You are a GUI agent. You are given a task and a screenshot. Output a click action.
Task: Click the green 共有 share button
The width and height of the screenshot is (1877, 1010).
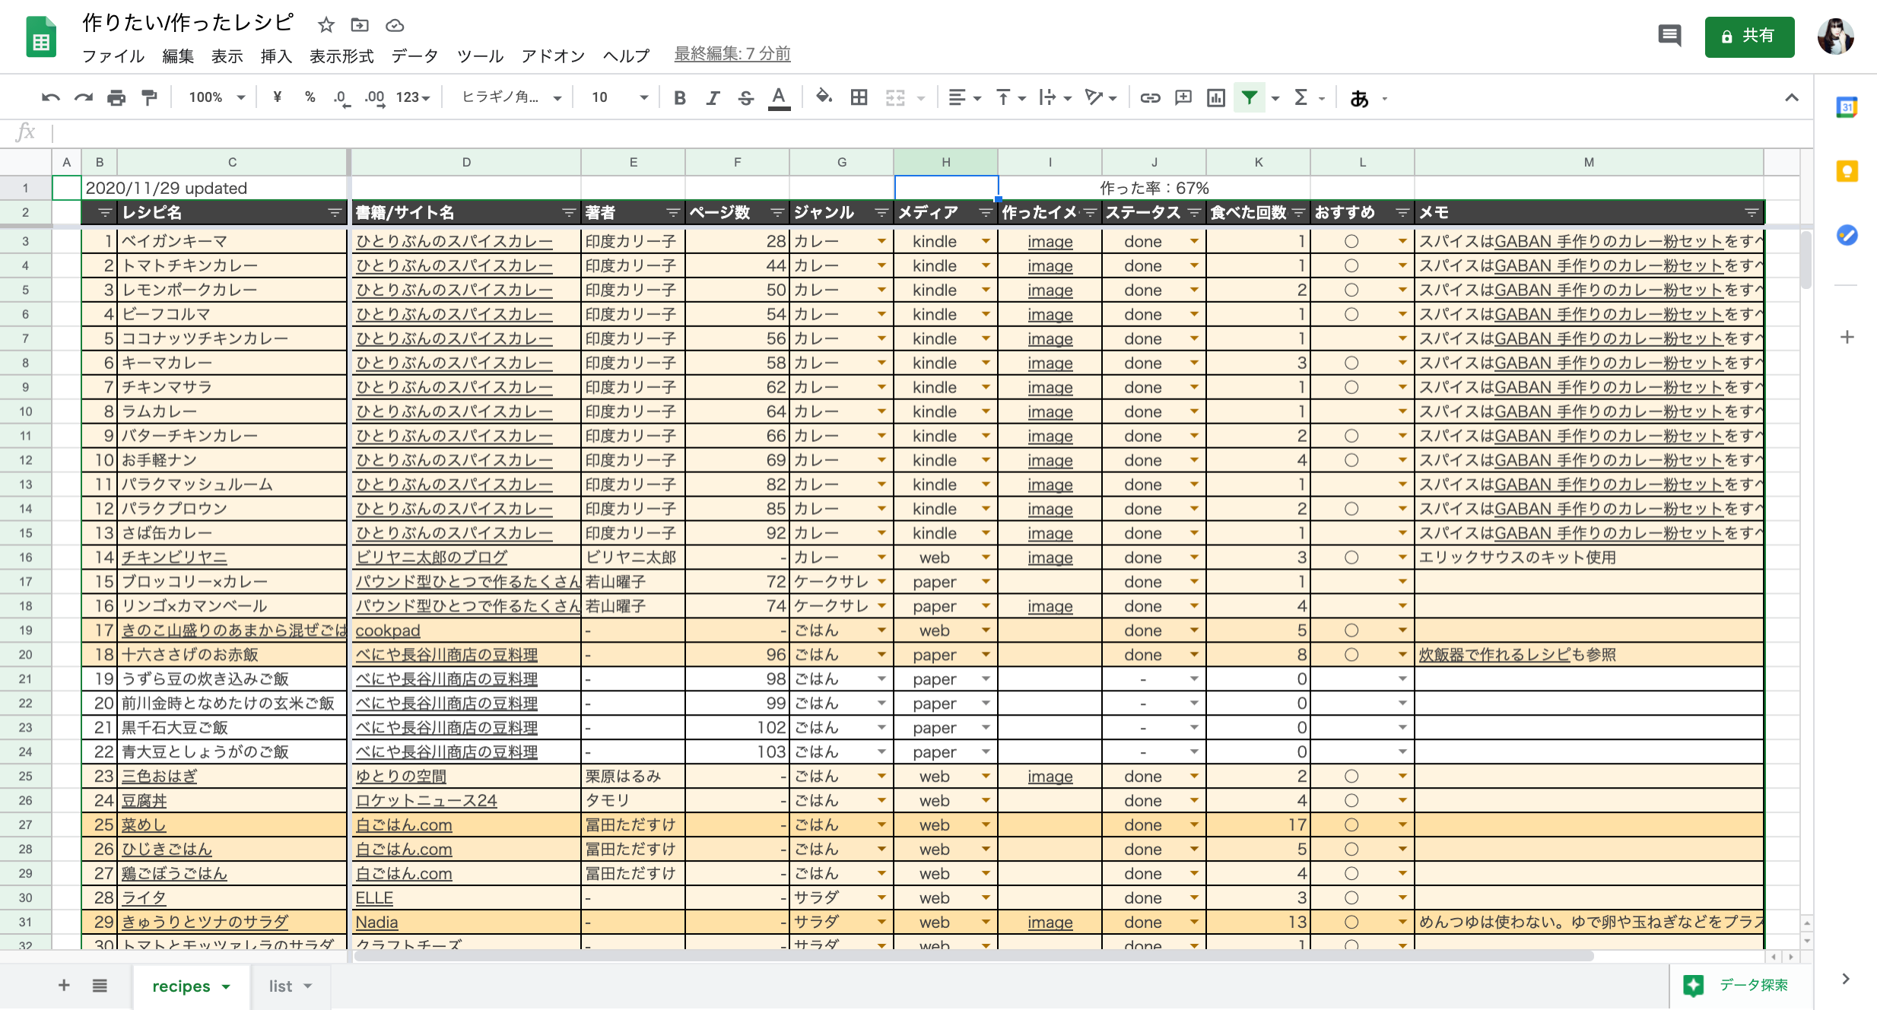coord(1748,37)
